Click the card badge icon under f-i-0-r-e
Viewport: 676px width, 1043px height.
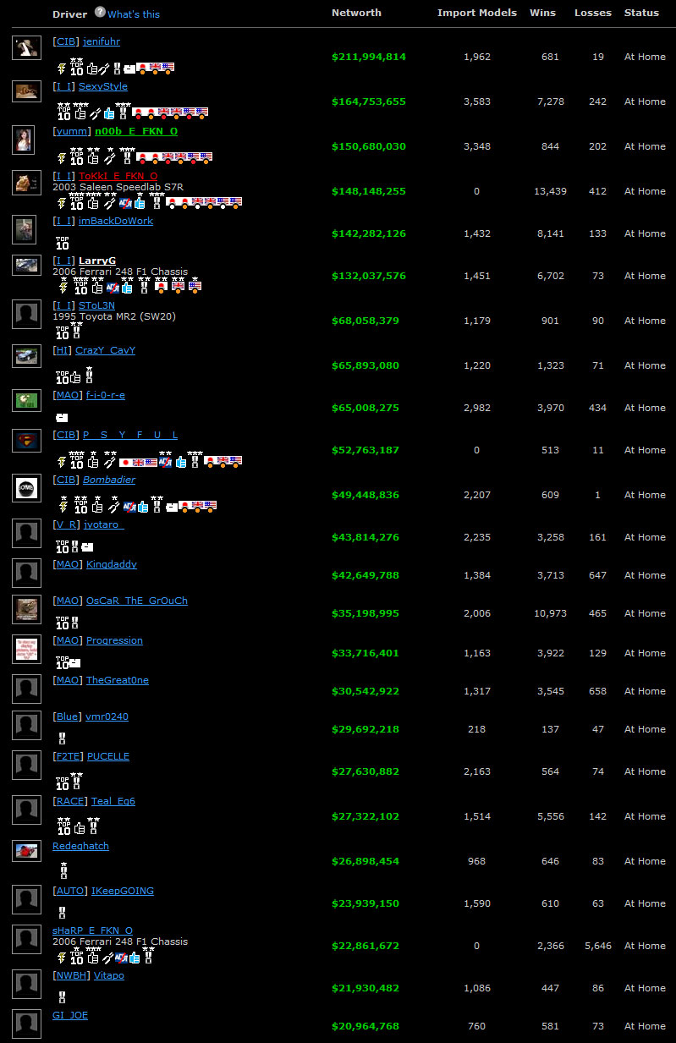point(61,418)
